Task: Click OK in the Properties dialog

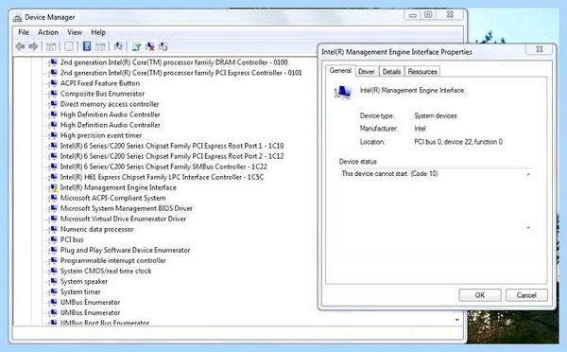Action: 480,295
